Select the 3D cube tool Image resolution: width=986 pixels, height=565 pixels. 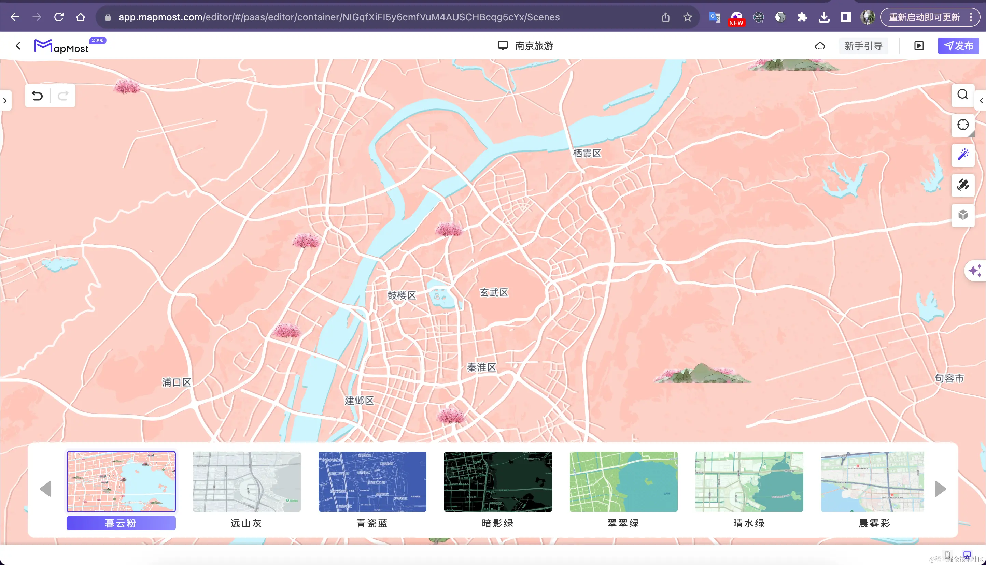963,215
